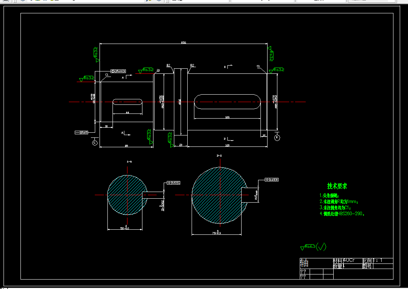408x289 pixels.
Task: Select Ra3.2 symbol beside the right-end shoulder
Action: 277,70
